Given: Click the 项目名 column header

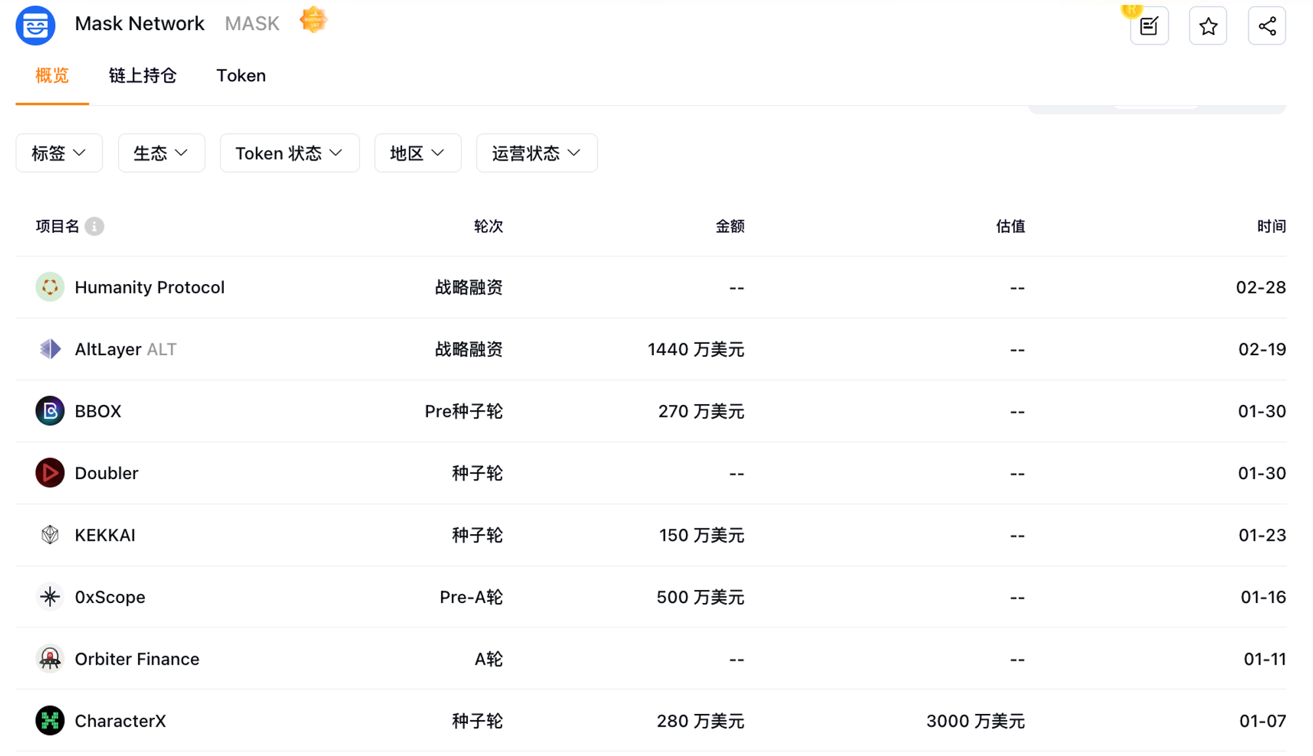Looking at the screenshot, I should pyautogui.click(x=58, y=226).
